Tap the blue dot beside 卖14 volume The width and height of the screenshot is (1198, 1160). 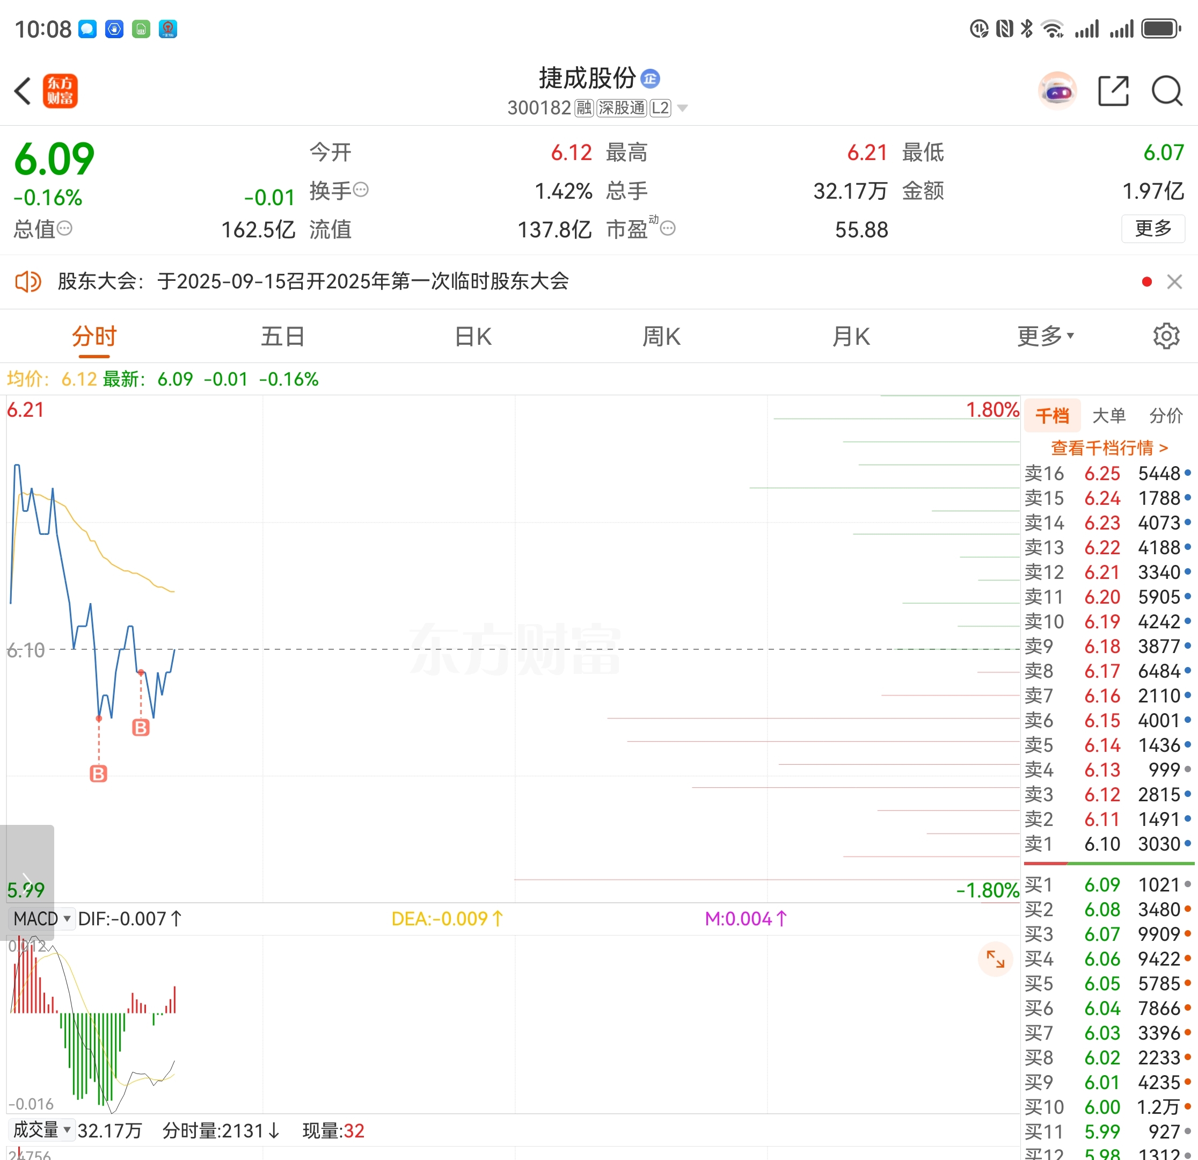[1188, 522]
